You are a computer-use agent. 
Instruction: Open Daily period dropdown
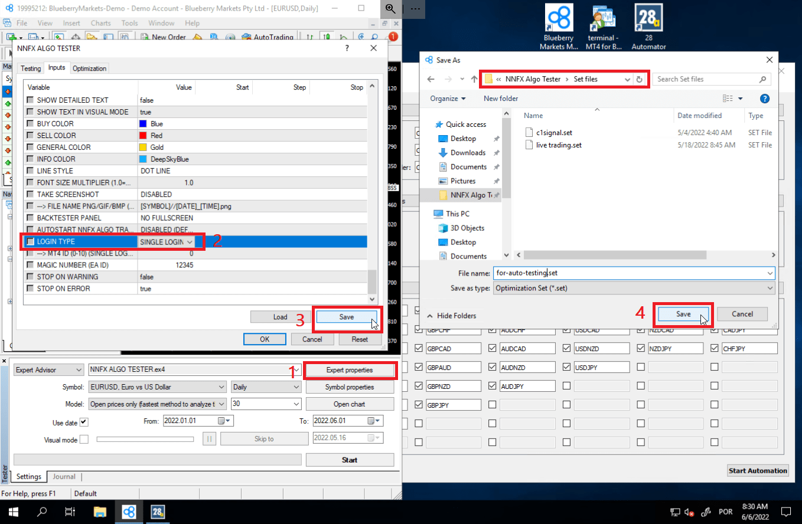[266, 387]
